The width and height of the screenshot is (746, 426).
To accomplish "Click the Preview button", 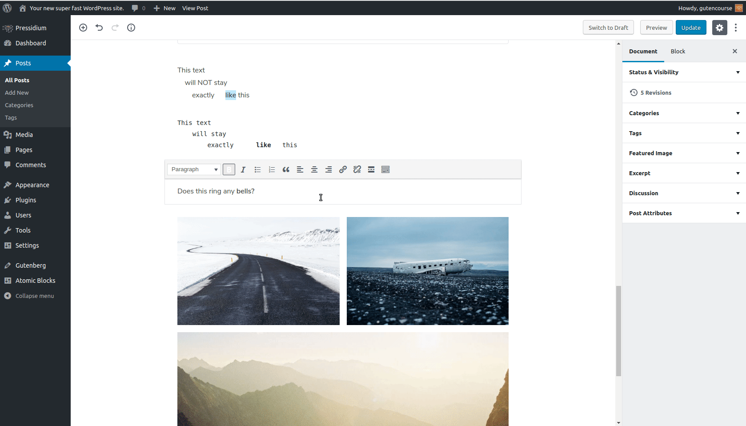I will click(x=656, y=28).
